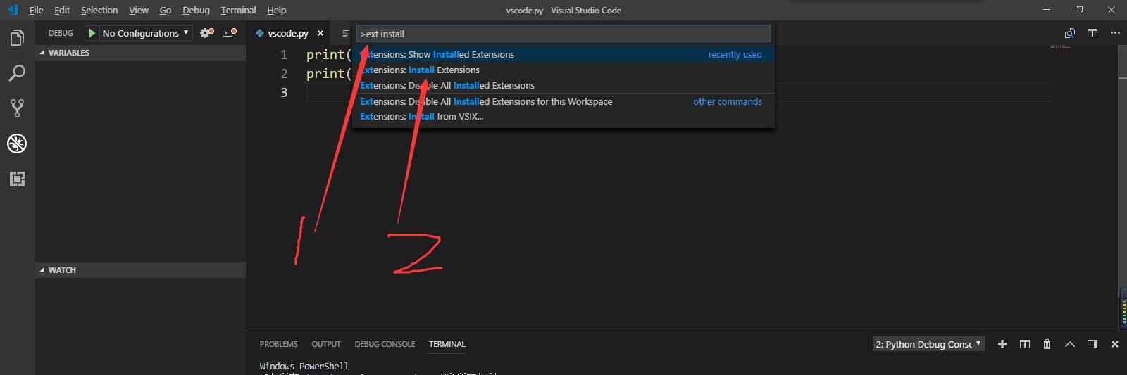Viewport: 1127px width, 375px height.
Task: Split the editor to the right
Action: (x=1092, y=33)
